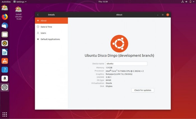
Task: Go back using Details back arrow
Action: point(38,15)
